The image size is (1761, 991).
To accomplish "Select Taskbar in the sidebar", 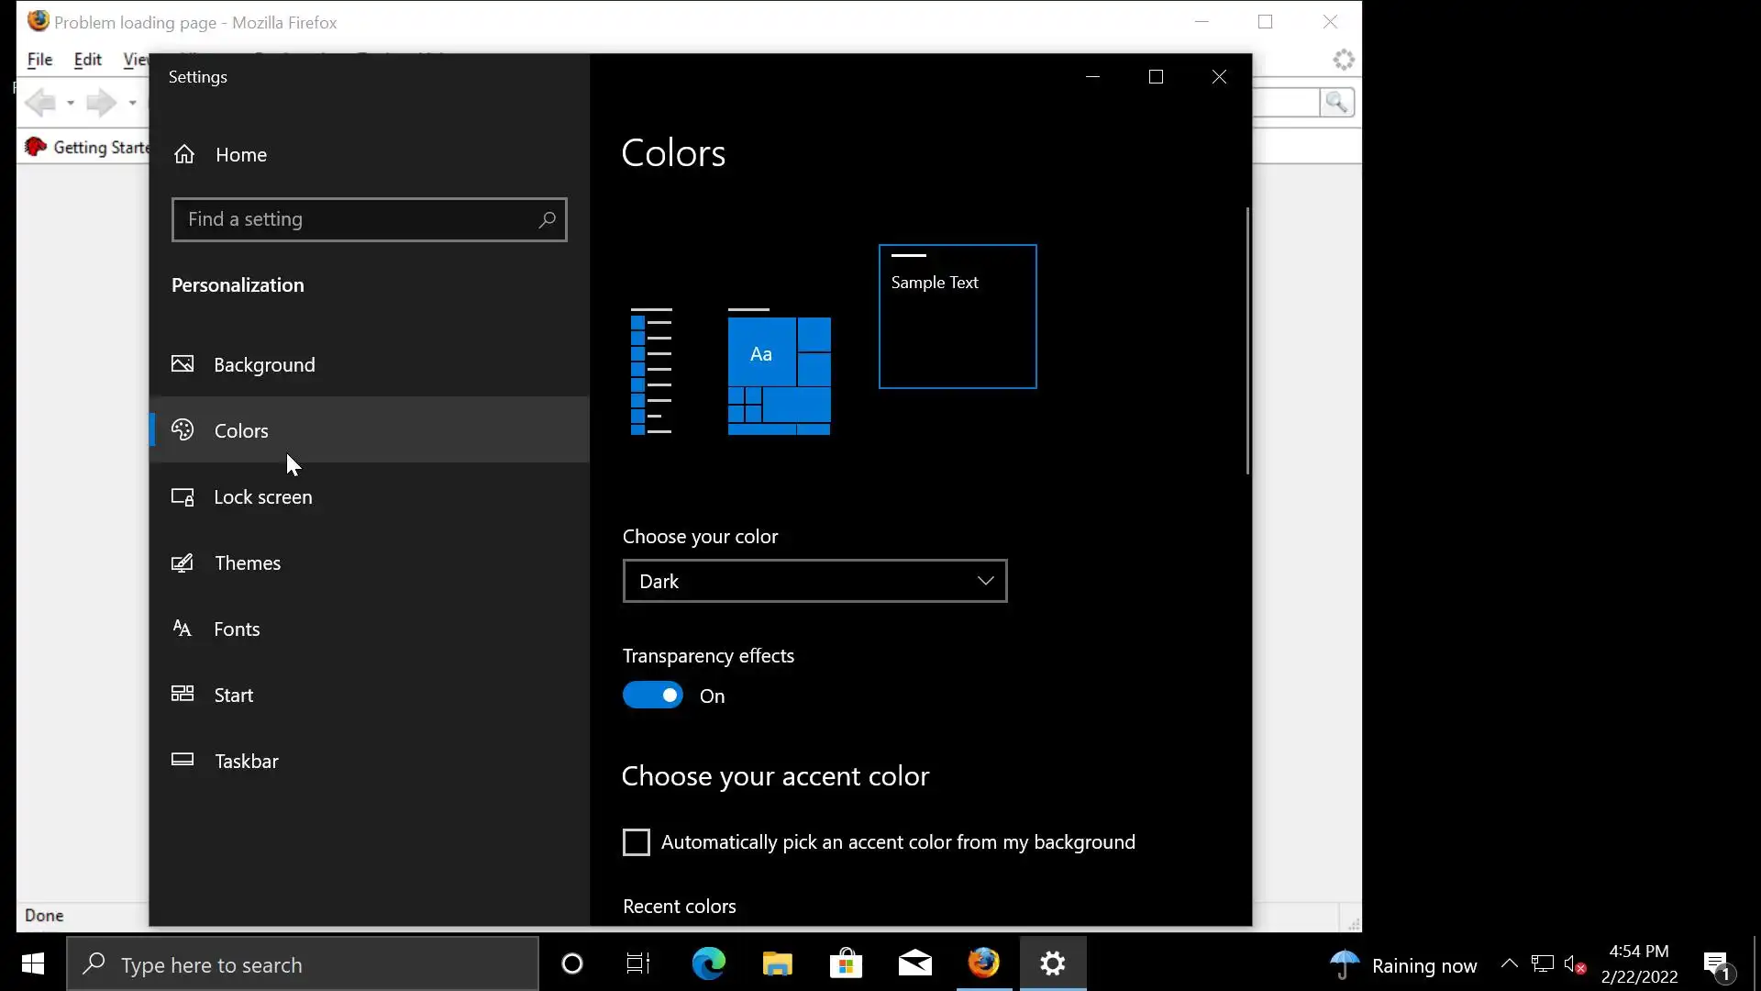I will [246, 761].
